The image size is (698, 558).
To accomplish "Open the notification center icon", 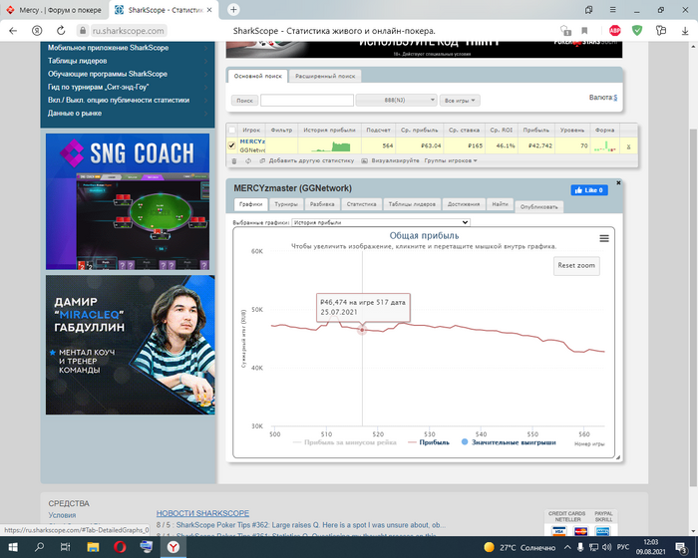I will (x=681, y=547).
